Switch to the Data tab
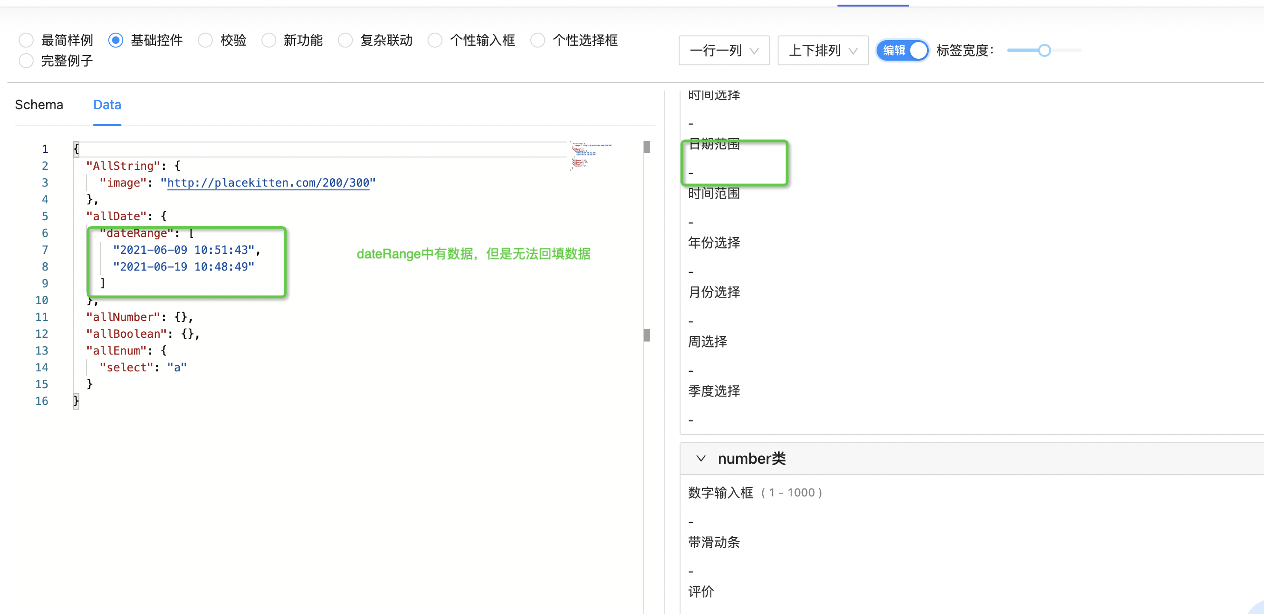Screen dimensions: 1264x614 tap(107, 105)
